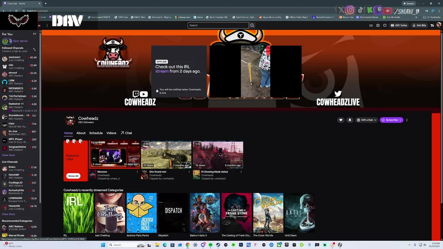Open the Schedule tab
Screen dimensions: 443x249
click(x=96, y=133)
